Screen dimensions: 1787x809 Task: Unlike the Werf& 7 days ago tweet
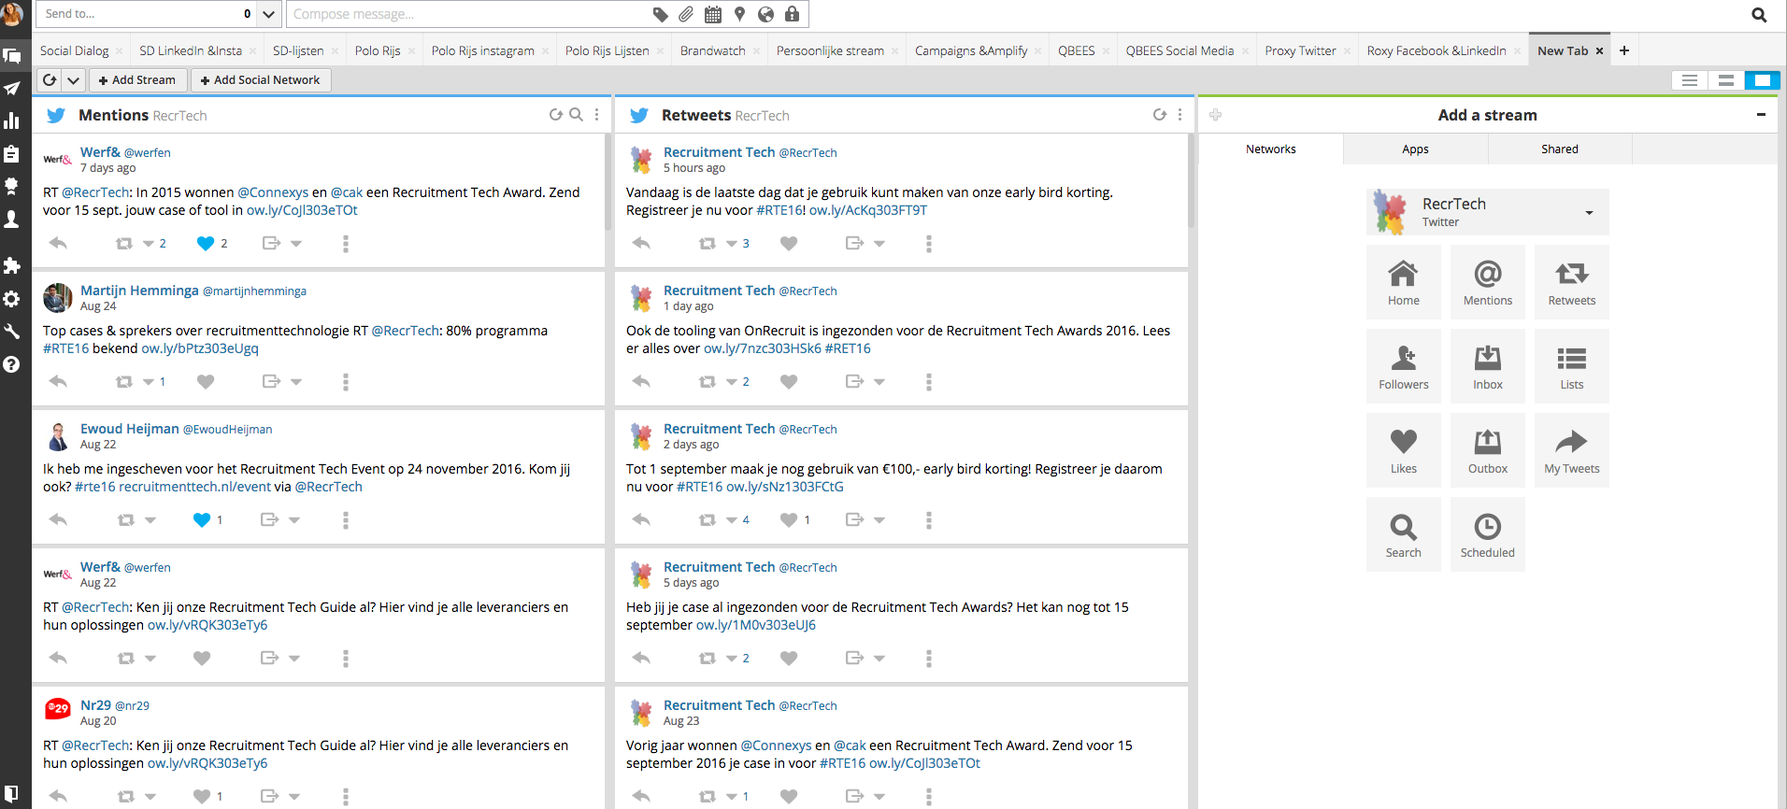tap(206, 243)
